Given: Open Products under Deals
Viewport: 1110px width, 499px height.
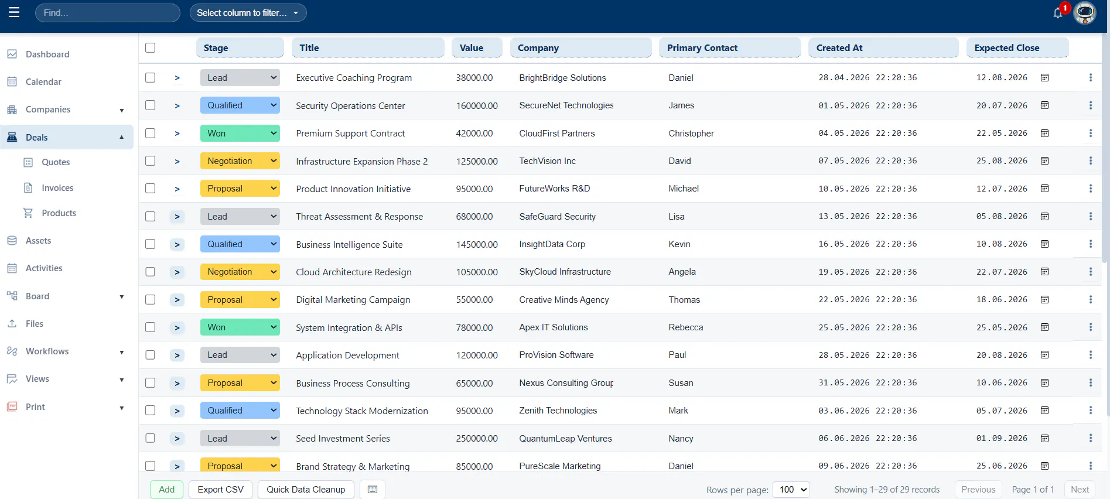Looking at the screenshot, I should [x=59, y=213].
